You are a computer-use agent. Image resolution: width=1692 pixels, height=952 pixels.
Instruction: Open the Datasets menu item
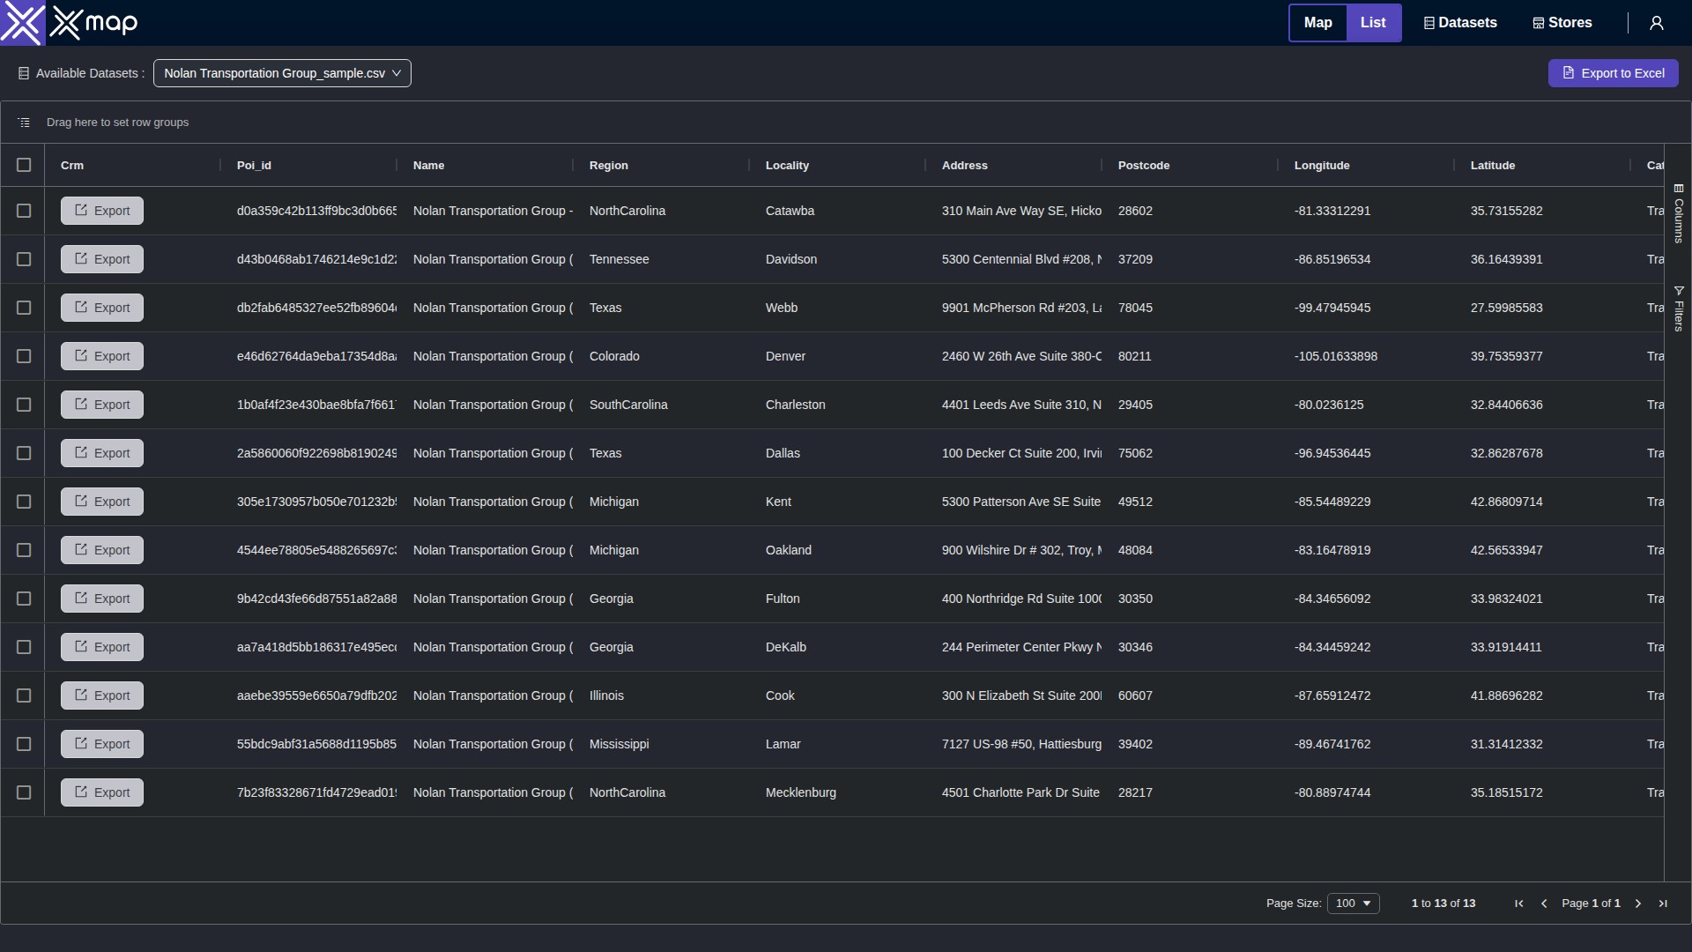[1459, 22]
